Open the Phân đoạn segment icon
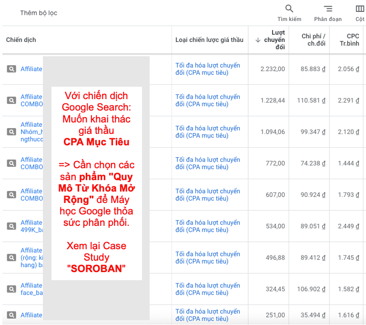Image resolution: width=366 pixels, height=325 pixels. (x=328, y=9)
